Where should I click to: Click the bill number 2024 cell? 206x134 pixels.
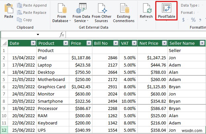(106, 94)
